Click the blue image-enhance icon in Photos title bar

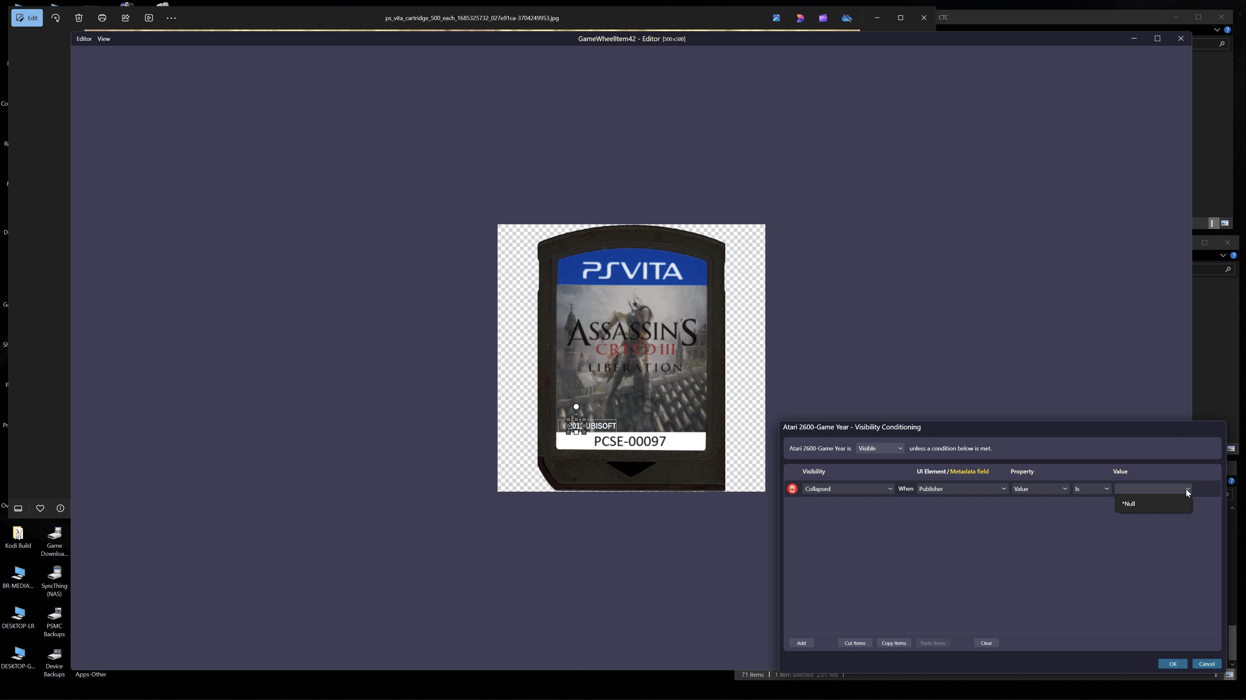pos(776,18)
